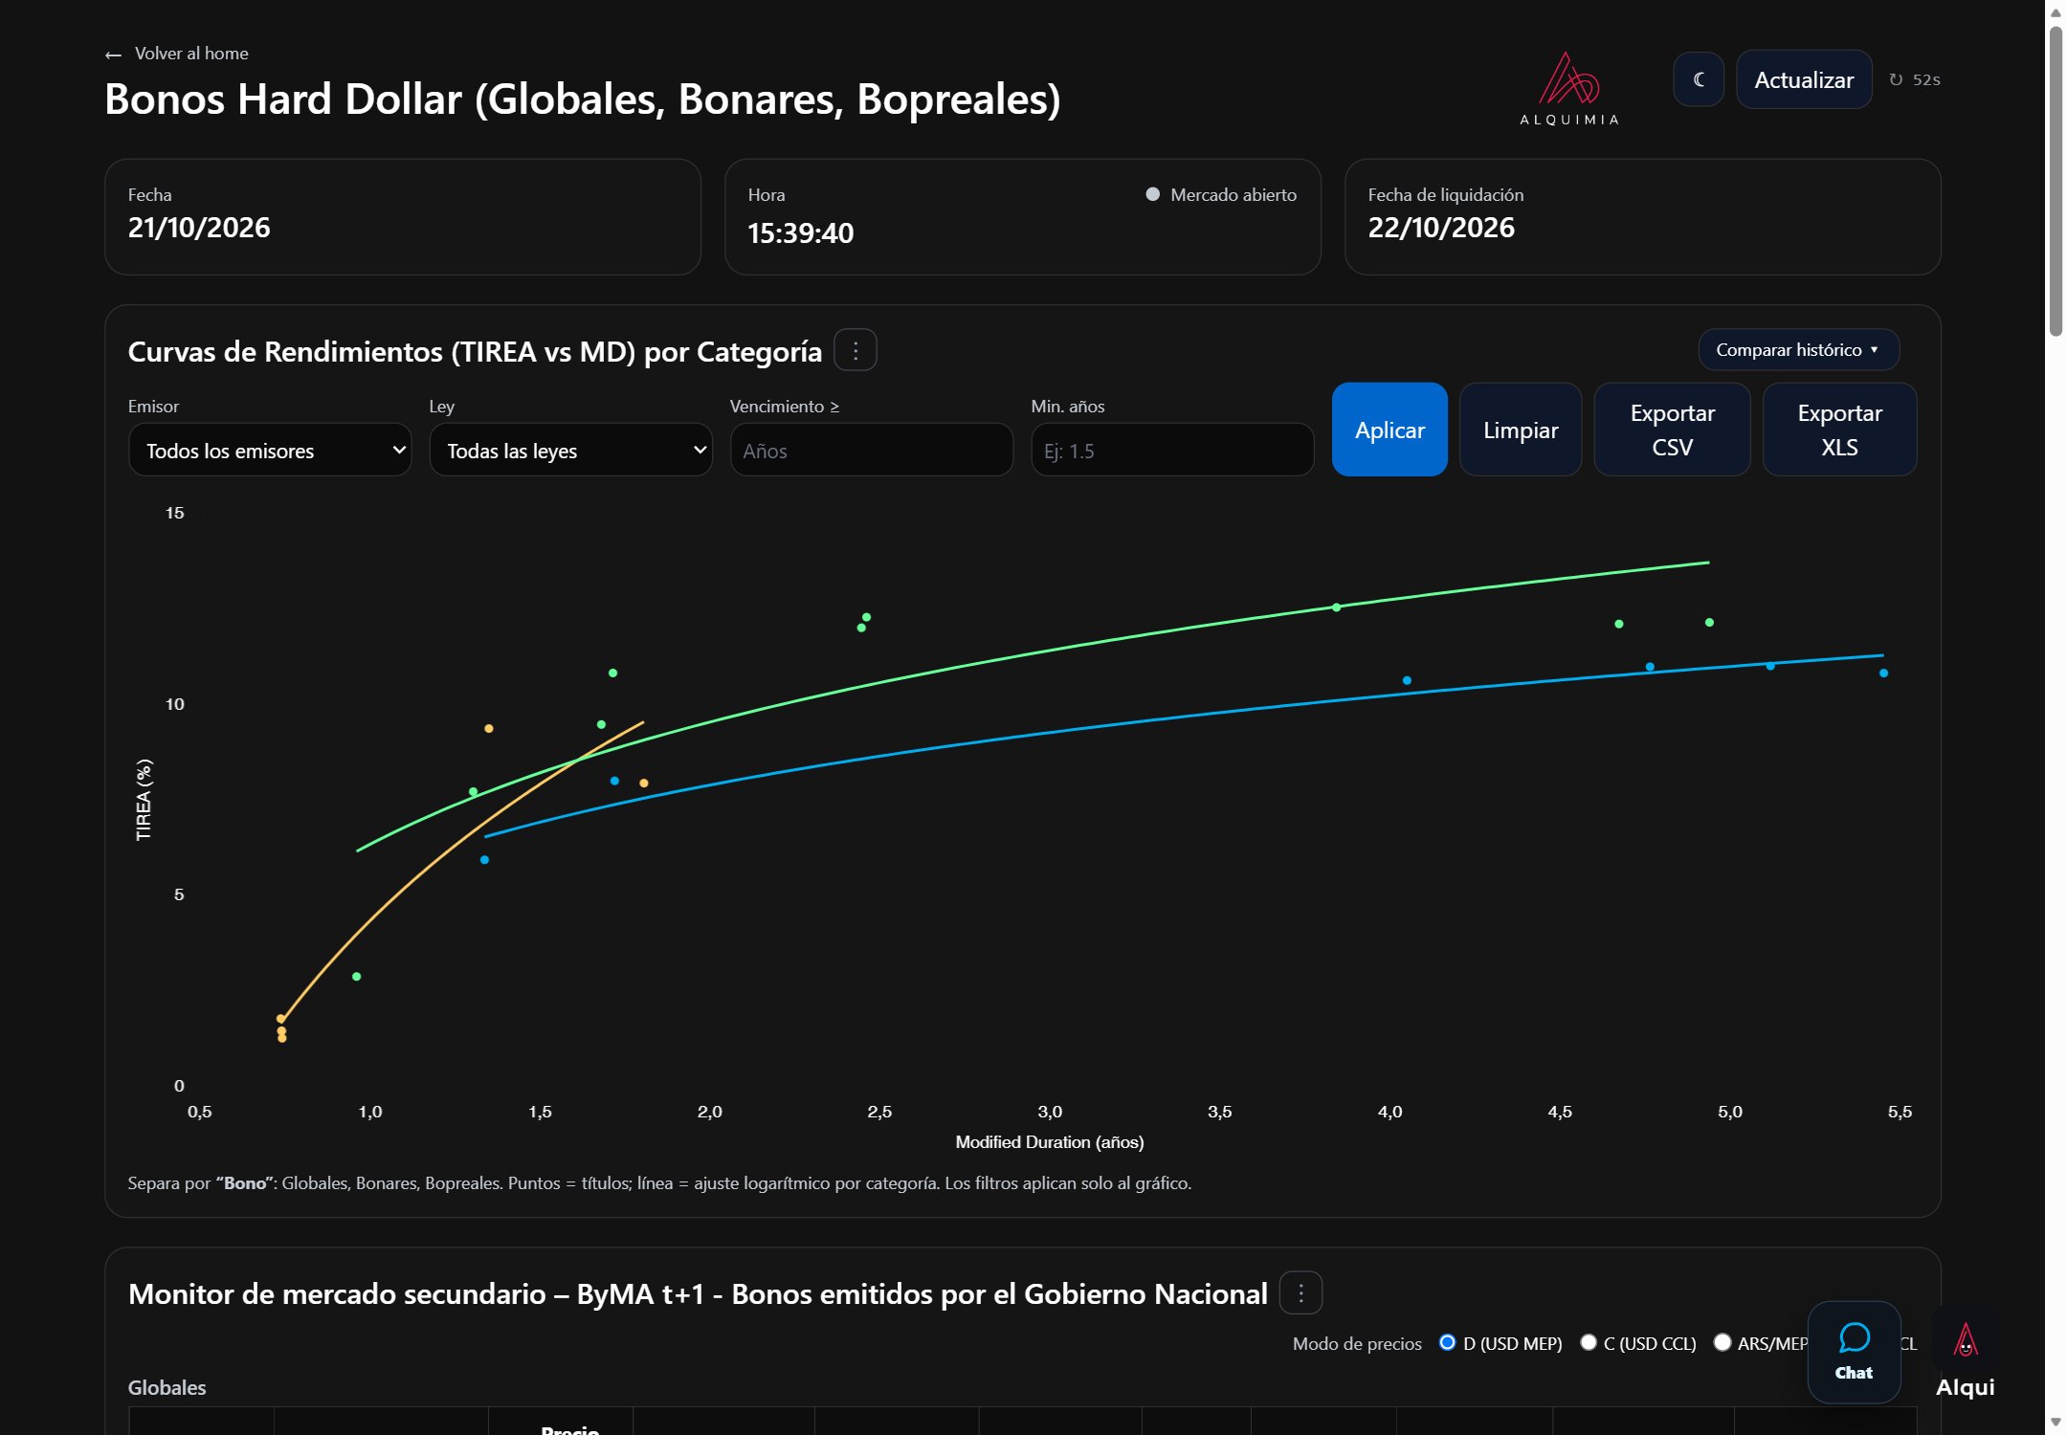Click the vertical page scrollbar thumb
The image size is (2067, 1435).
click(2056, 182)
